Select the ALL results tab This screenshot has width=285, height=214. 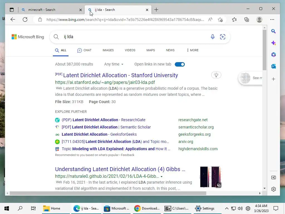[x=61, y=50]
